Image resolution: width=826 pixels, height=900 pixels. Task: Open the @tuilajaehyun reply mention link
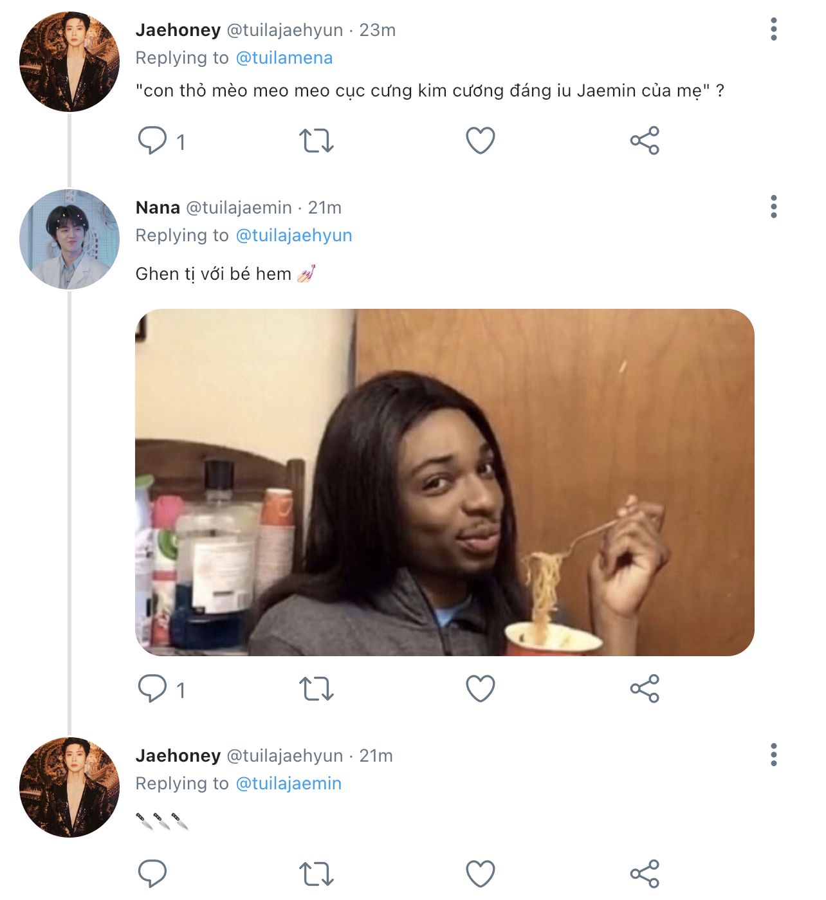(294, 235)
